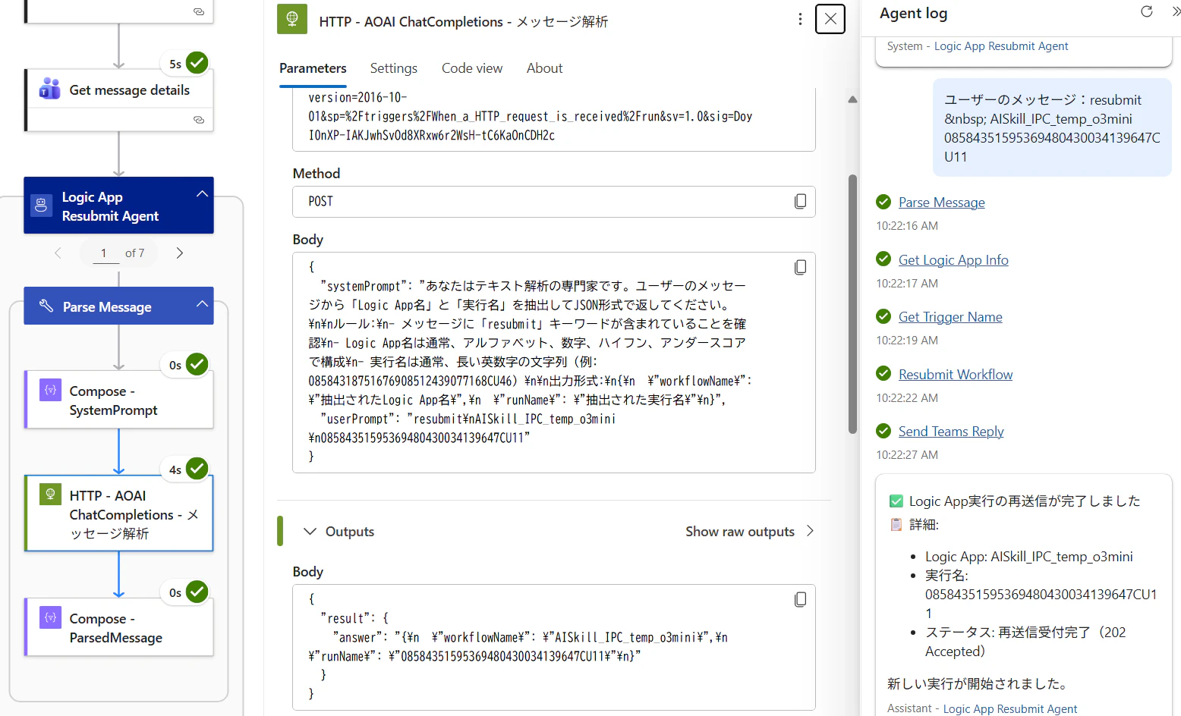Switch to the About tab
The width and height of the screenshot is (1181, 716).
click(x=545, y=68)
